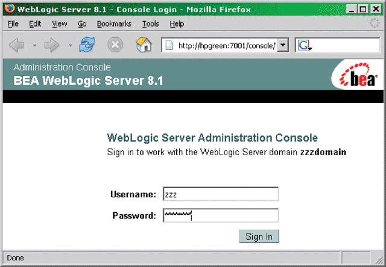Click the Back navigation arrow
Screen dimensions: 386x267
pyautogui.click(x=16, y=45)
